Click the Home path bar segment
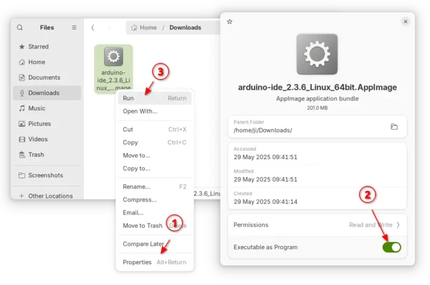The height and width of the screenshot is (285, 430). pyautogui.click(x=144, y=28)
